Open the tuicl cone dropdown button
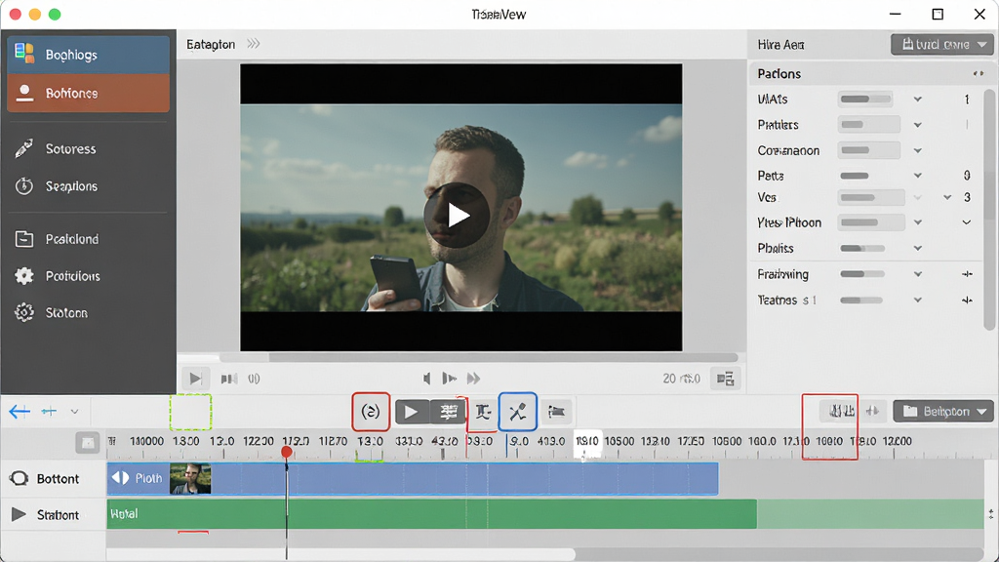 941,45
